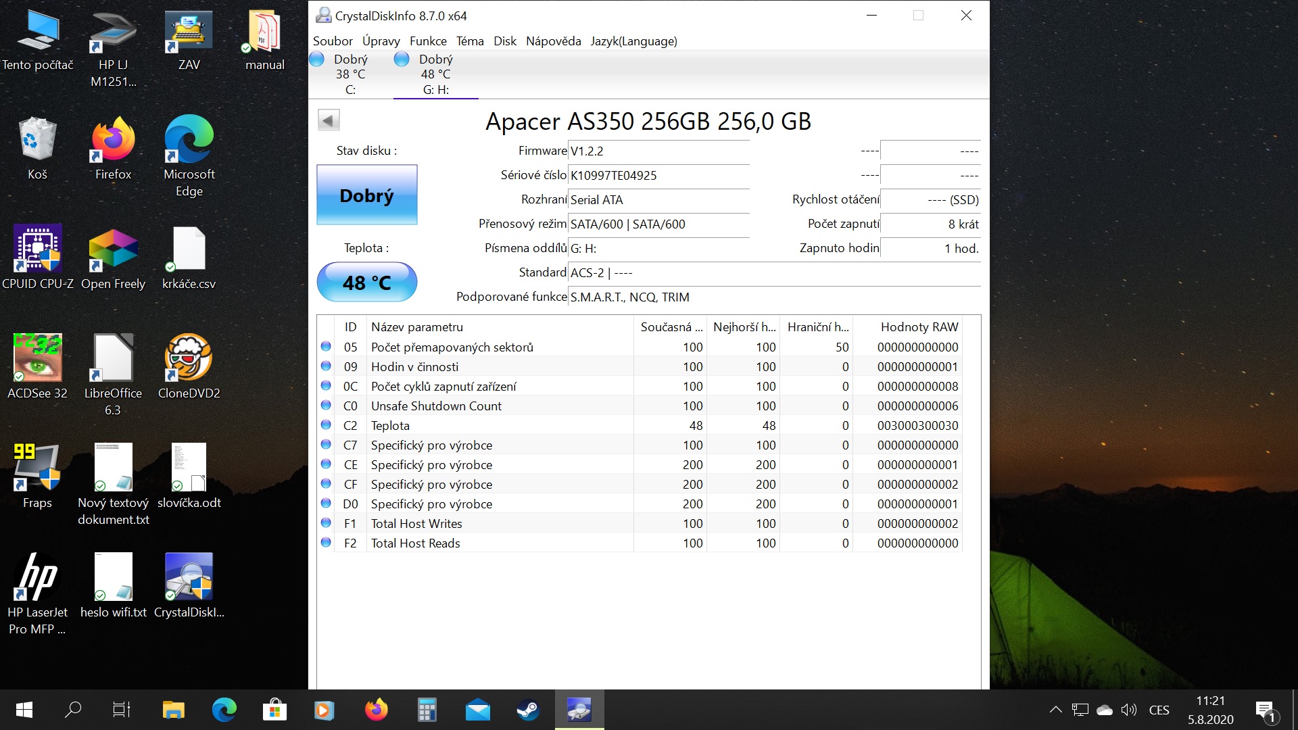Open the Téma menu
The height and width of the screenshot is (730, 1298).
coord(469,41)
